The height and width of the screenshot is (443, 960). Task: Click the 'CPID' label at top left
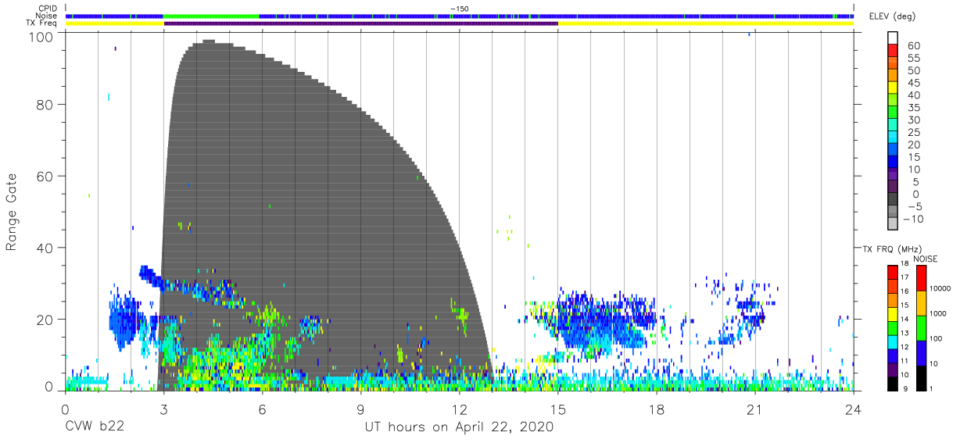coord(47,8)
